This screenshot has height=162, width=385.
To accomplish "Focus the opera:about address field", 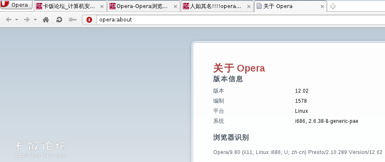I will (x=241, y=20).
